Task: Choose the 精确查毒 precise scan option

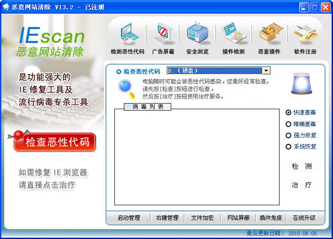Action: tap(289, 124)
